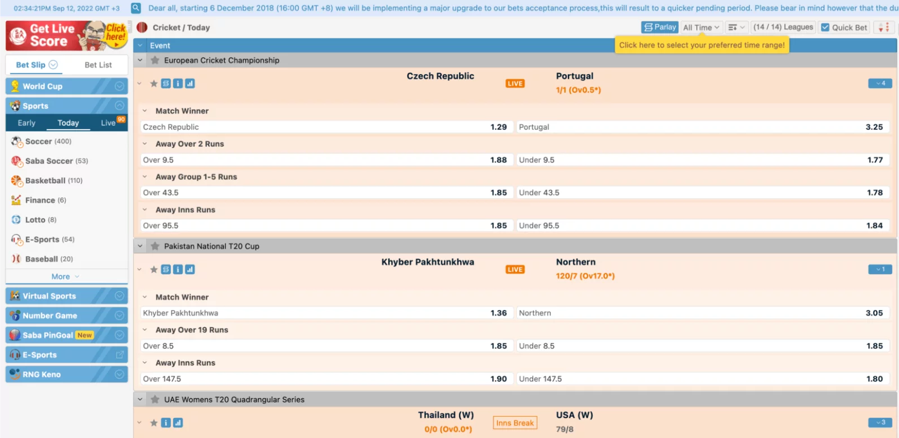Collapse the UAE Womens T20 Quadrangular Series
899x438 pixels.
(x=140, y=399)
